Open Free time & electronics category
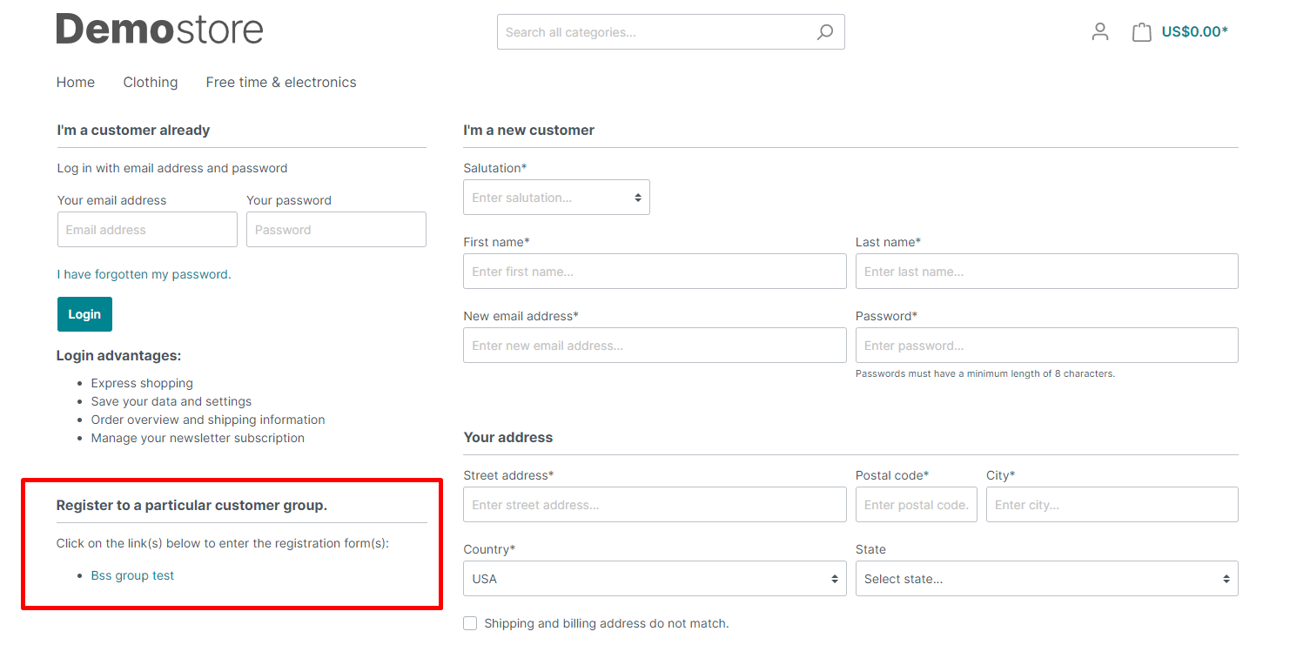 coord(281,82)
